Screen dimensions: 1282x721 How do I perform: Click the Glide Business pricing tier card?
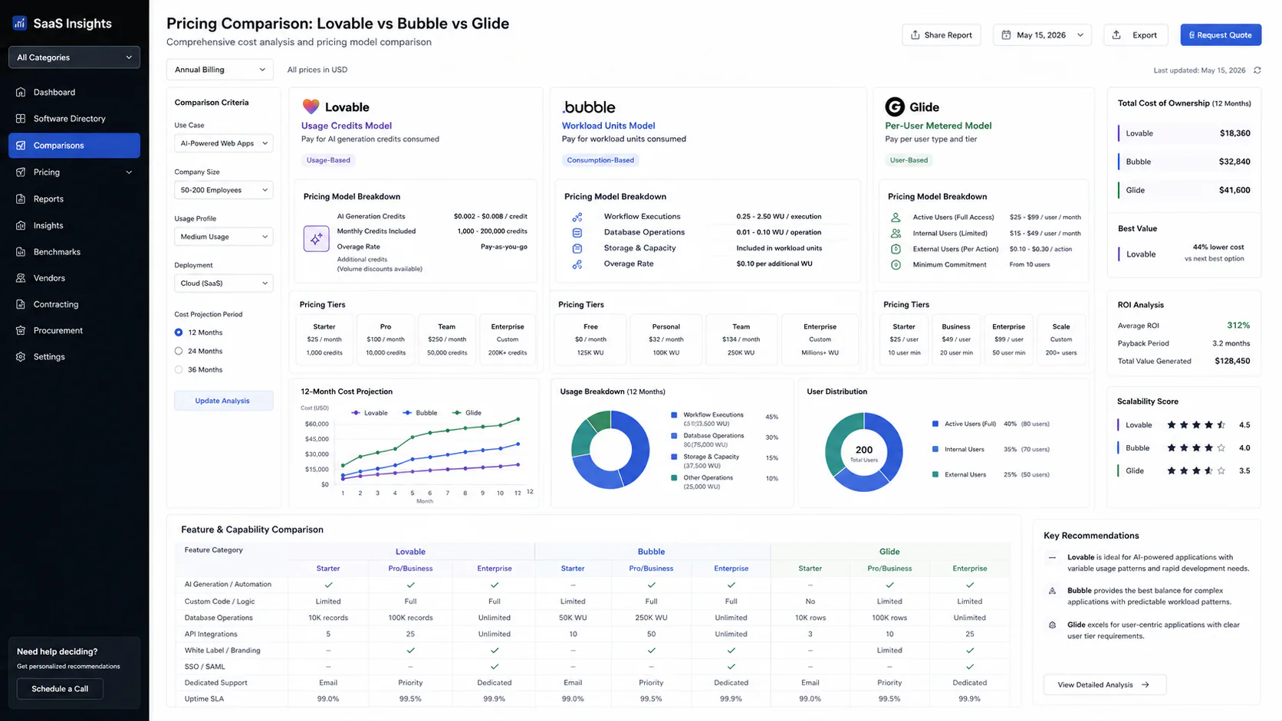(956, 339)
